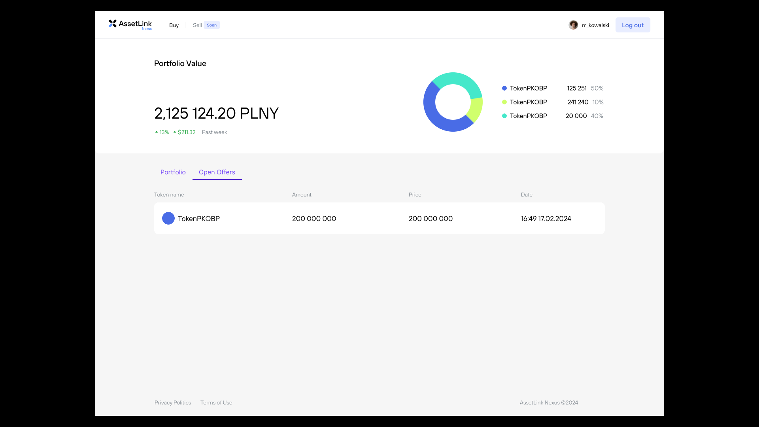Viewport: 759px width, 427px height.
Task: Click the teal legend dot for 40%
Action: coord(504,116)
